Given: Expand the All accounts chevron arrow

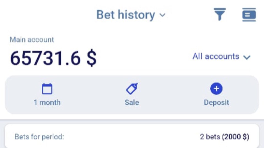Looking at the screenshot, I should tap(247, 57).
